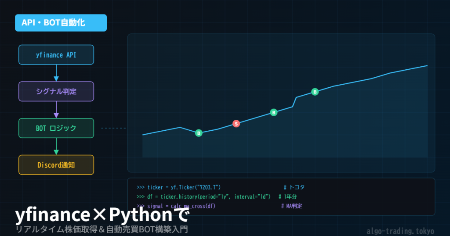Click the API・BOT自動化 badge

(x=61, y=23)
